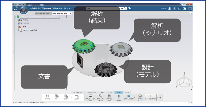Open the labeled-icon dropdown arrow
Image resolution: width=206 pixels, height=107 pixels.
[157, 97]
